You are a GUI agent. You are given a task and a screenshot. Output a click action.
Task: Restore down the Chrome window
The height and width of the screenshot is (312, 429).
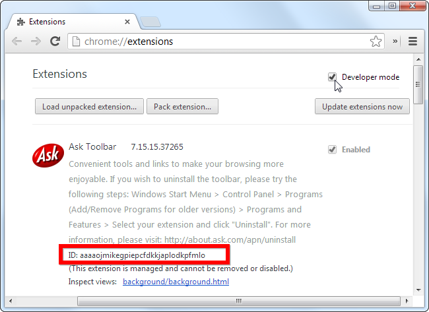pyautogui.click(x=392, y=6)
